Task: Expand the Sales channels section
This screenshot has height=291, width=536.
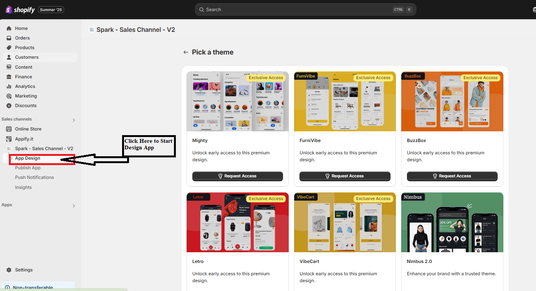Action: 73,120
